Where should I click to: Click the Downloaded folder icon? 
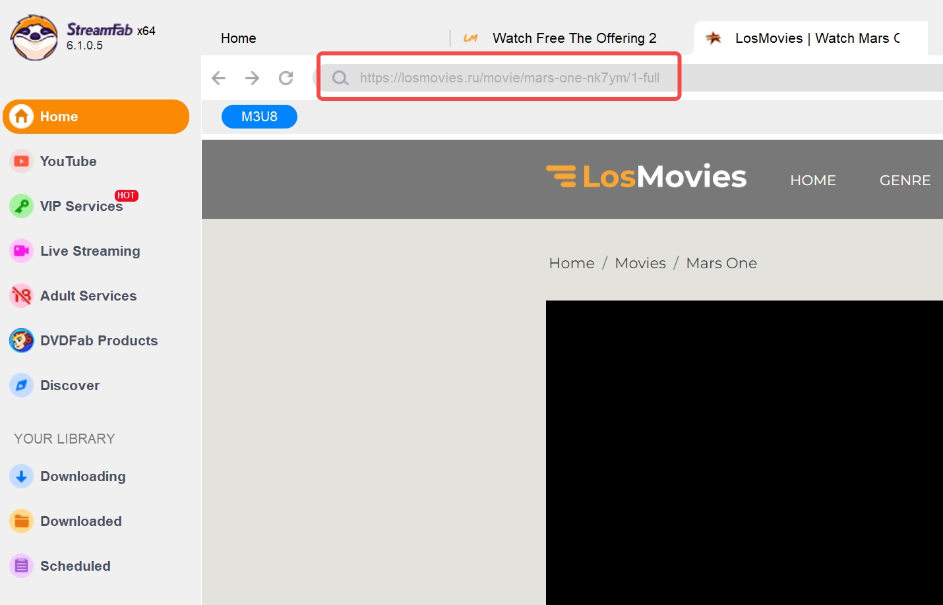21,521
